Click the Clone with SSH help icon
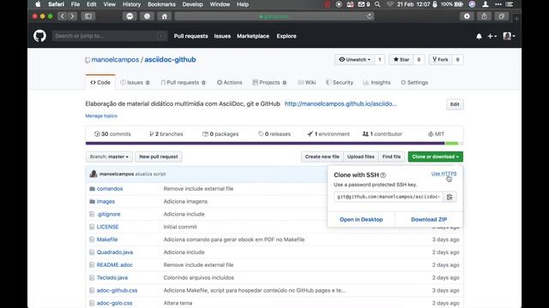Viewport: 549px width, 308px height. click(383, 175)
